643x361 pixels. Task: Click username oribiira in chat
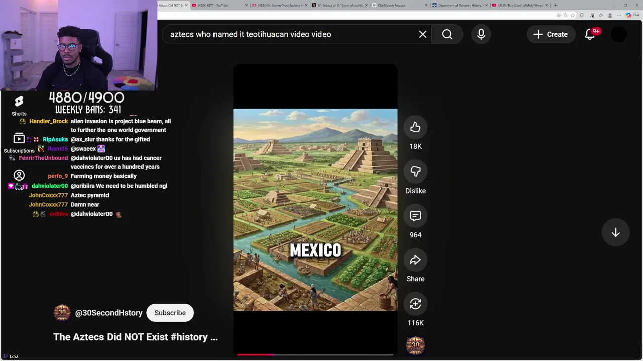[58, 214]
